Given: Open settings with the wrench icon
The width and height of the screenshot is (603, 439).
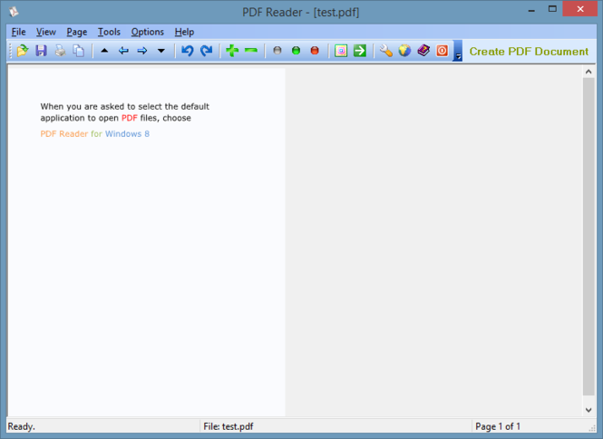Looking at the screenshot, I should coord(385,51).
